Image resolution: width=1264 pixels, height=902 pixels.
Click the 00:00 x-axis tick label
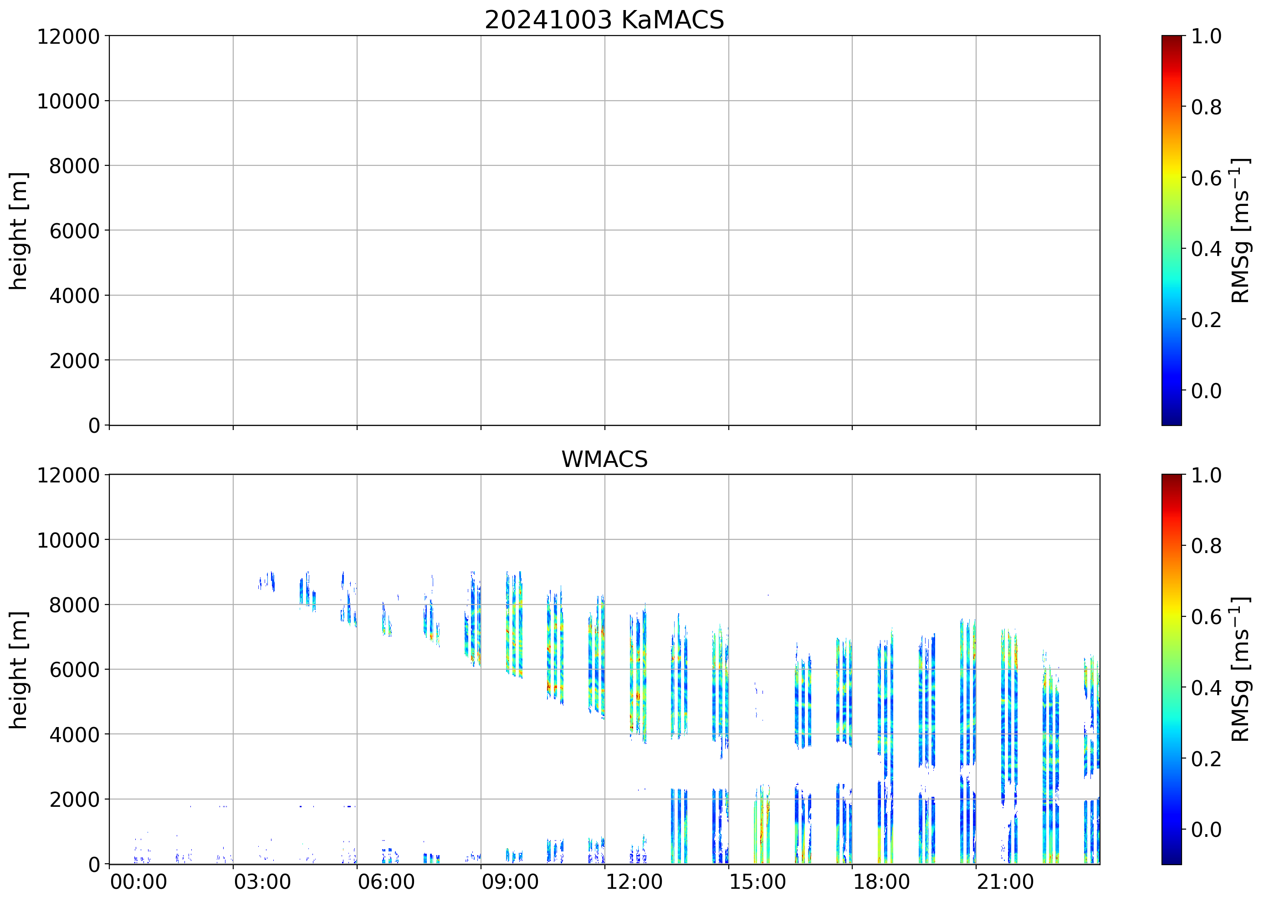coord(138,882)
